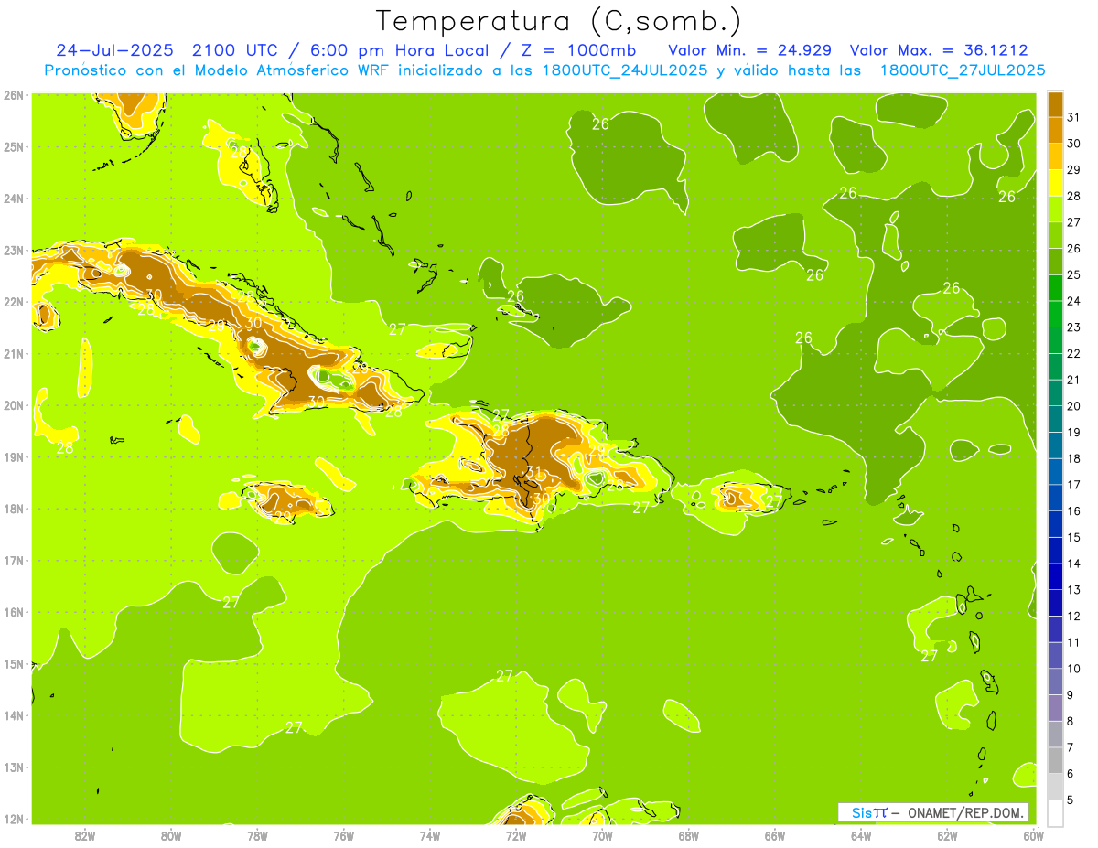Click the '78W' longitude axis label

pyautogui.click(x=257, y=836)
